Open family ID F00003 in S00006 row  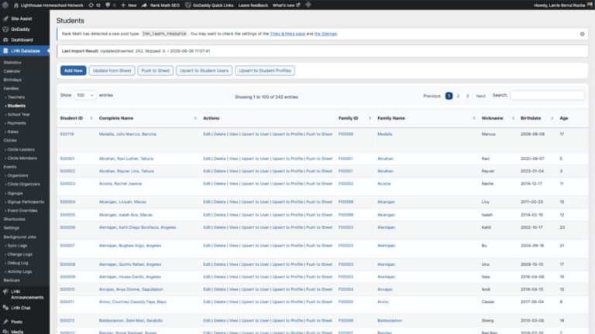click(x=346, y=227)
